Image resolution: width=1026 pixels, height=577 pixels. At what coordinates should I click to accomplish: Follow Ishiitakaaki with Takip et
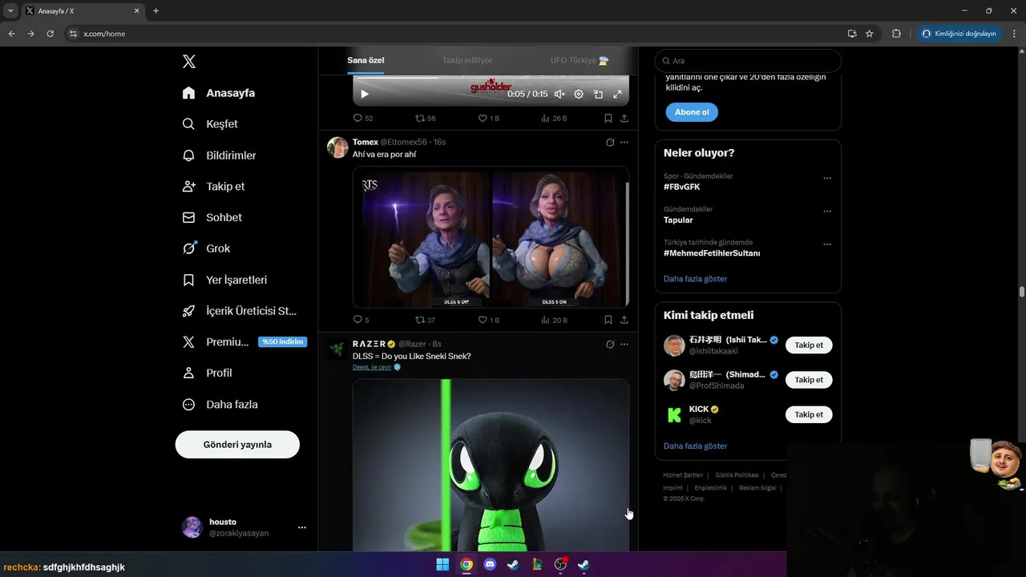(x=809, y=345)
